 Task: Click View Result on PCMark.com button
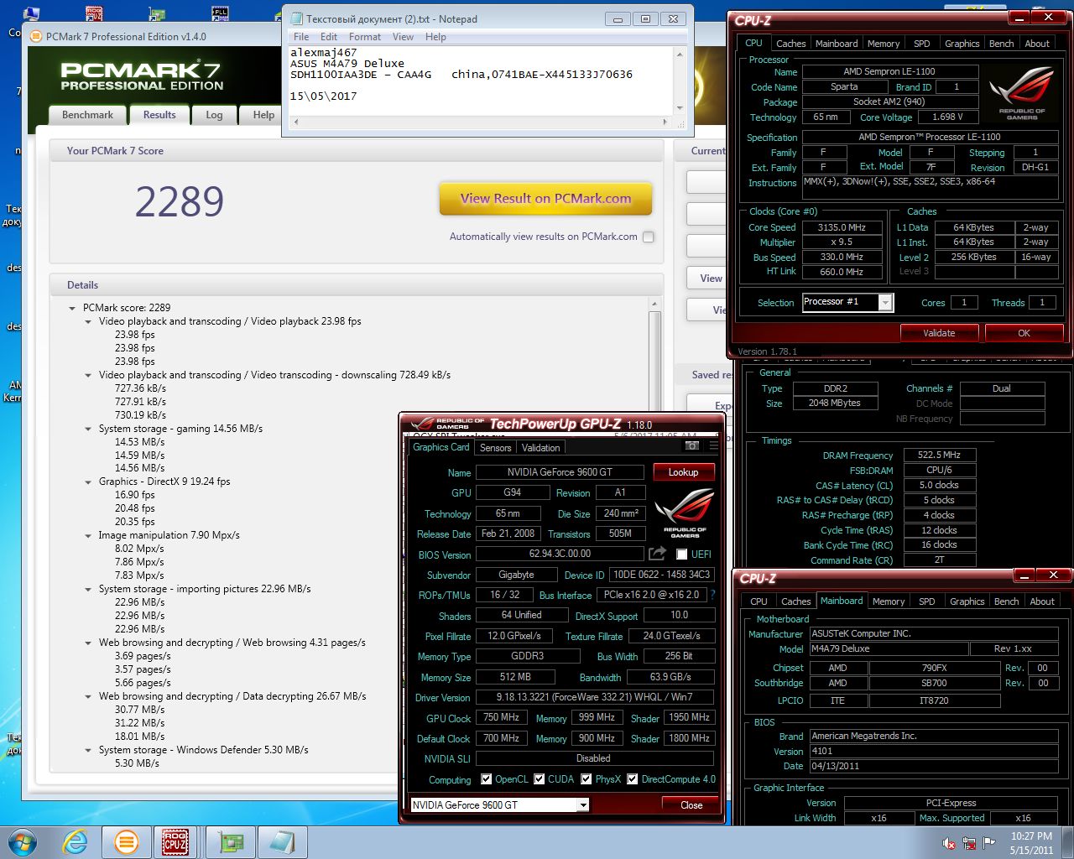(545, 199)
